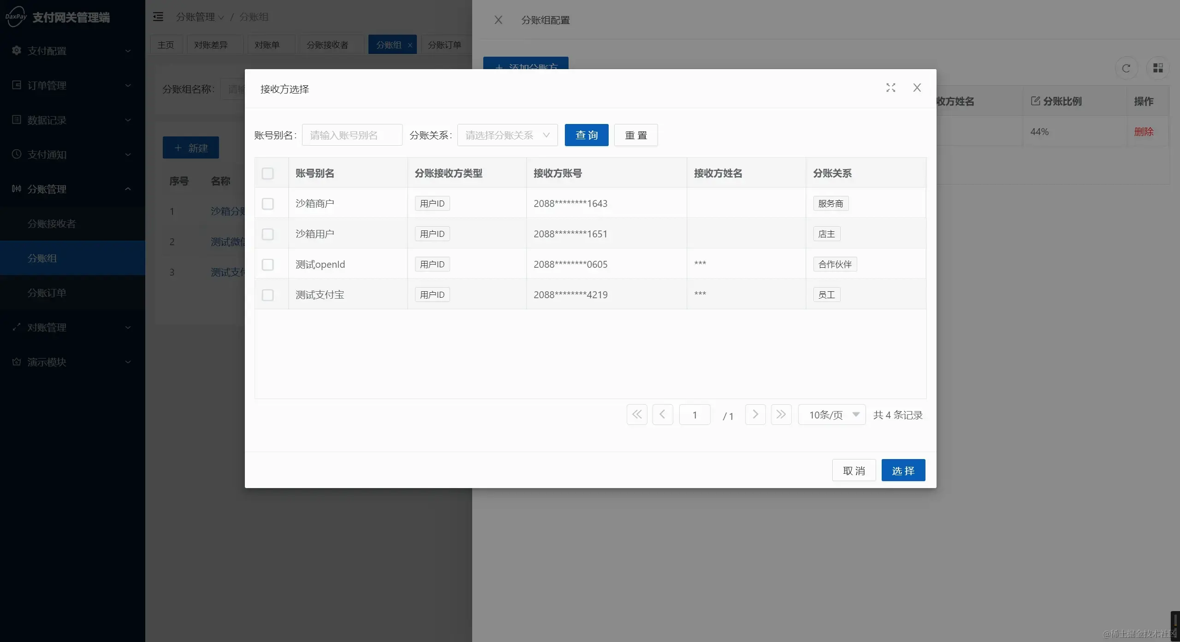Check the select-all checkbox in table header
This screenshot has height=642, width=1180.
click(268, 173)
